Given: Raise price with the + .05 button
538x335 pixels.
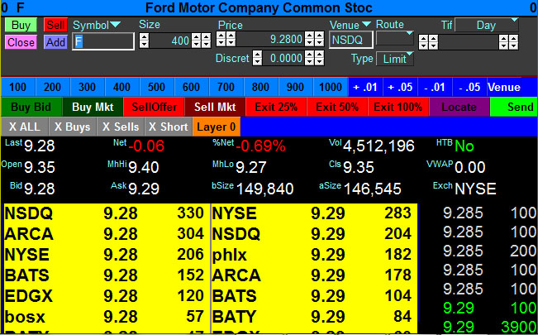Looking at the screenshot, I should [400, 87].
